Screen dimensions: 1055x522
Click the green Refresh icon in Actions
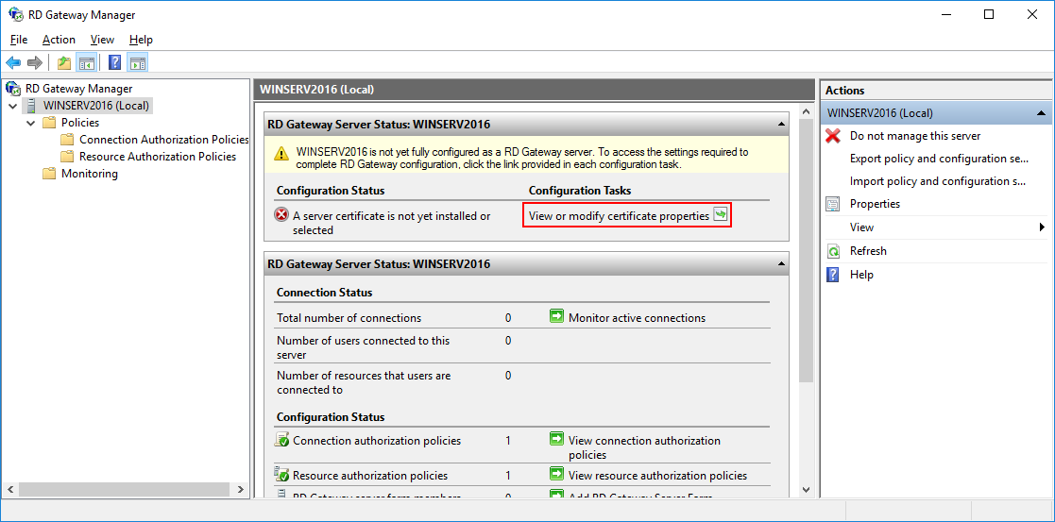[833, 251]
